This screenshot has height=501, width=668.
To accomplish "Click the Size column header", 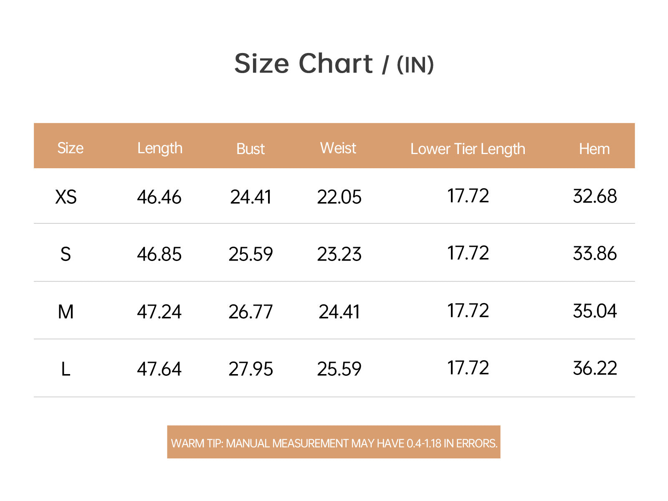I will coord(70,148).
